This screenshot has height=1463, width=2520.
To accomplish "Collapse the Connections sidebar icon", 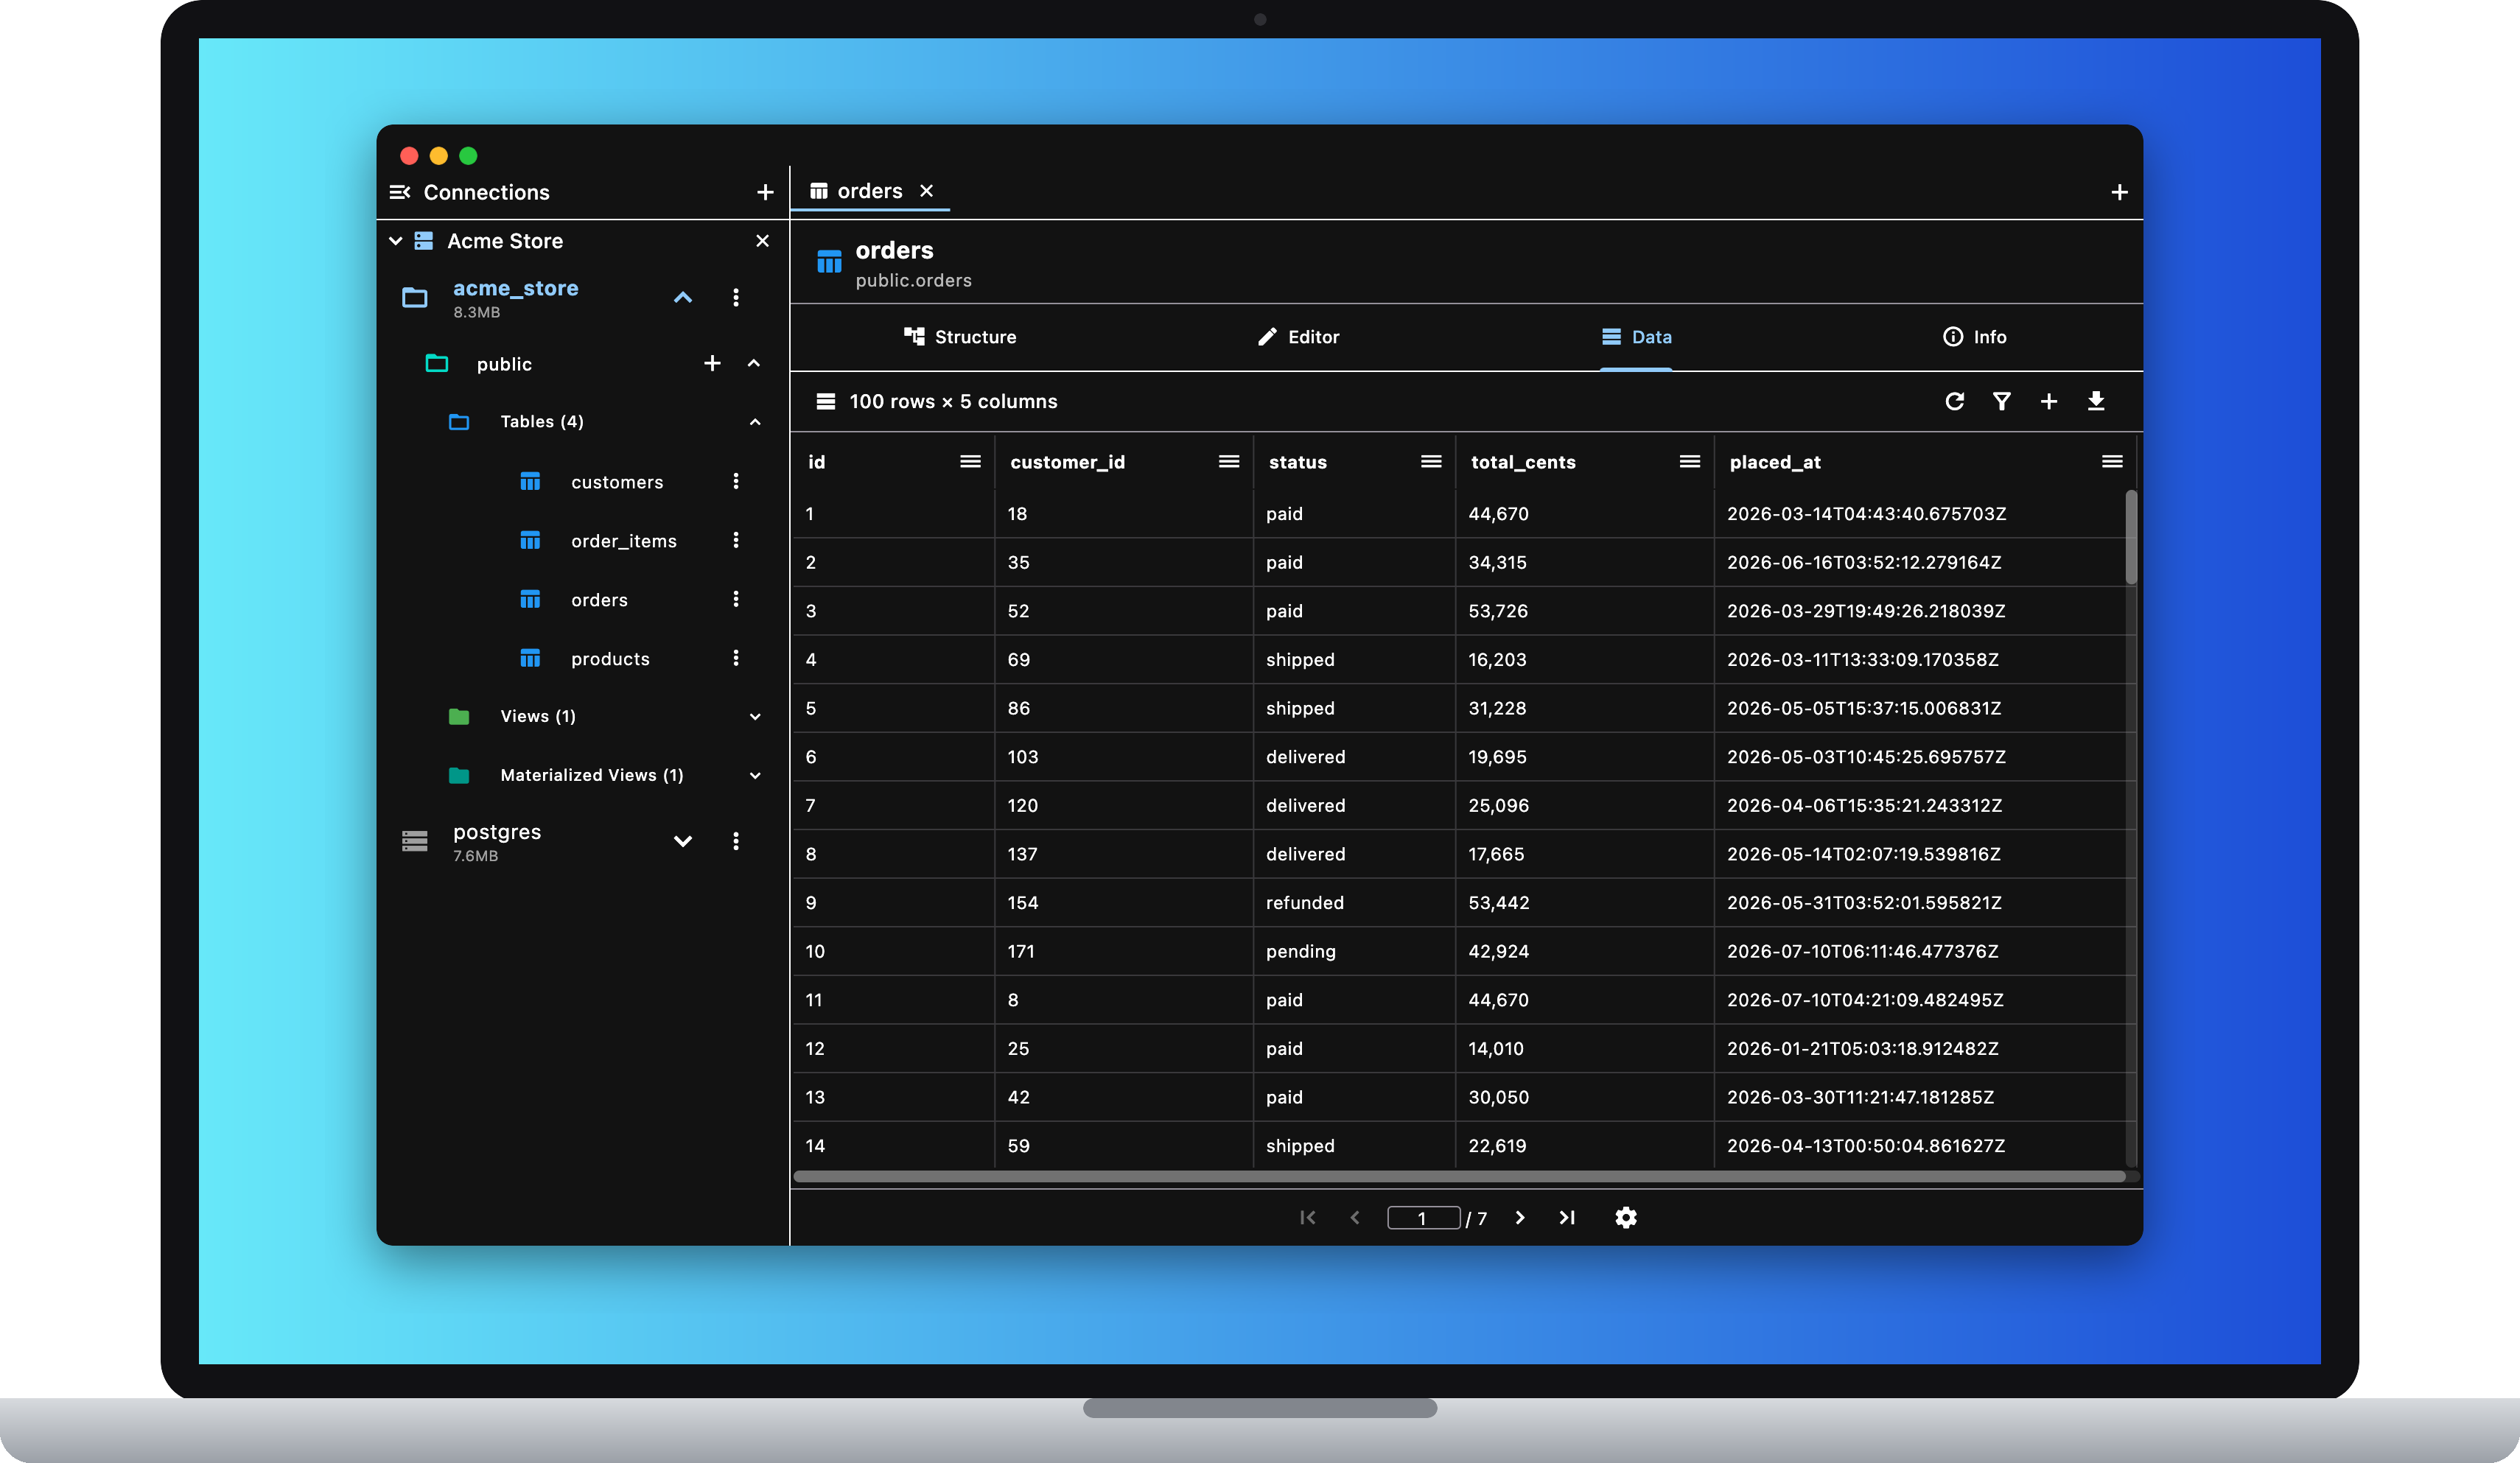I will pos(400,192).
